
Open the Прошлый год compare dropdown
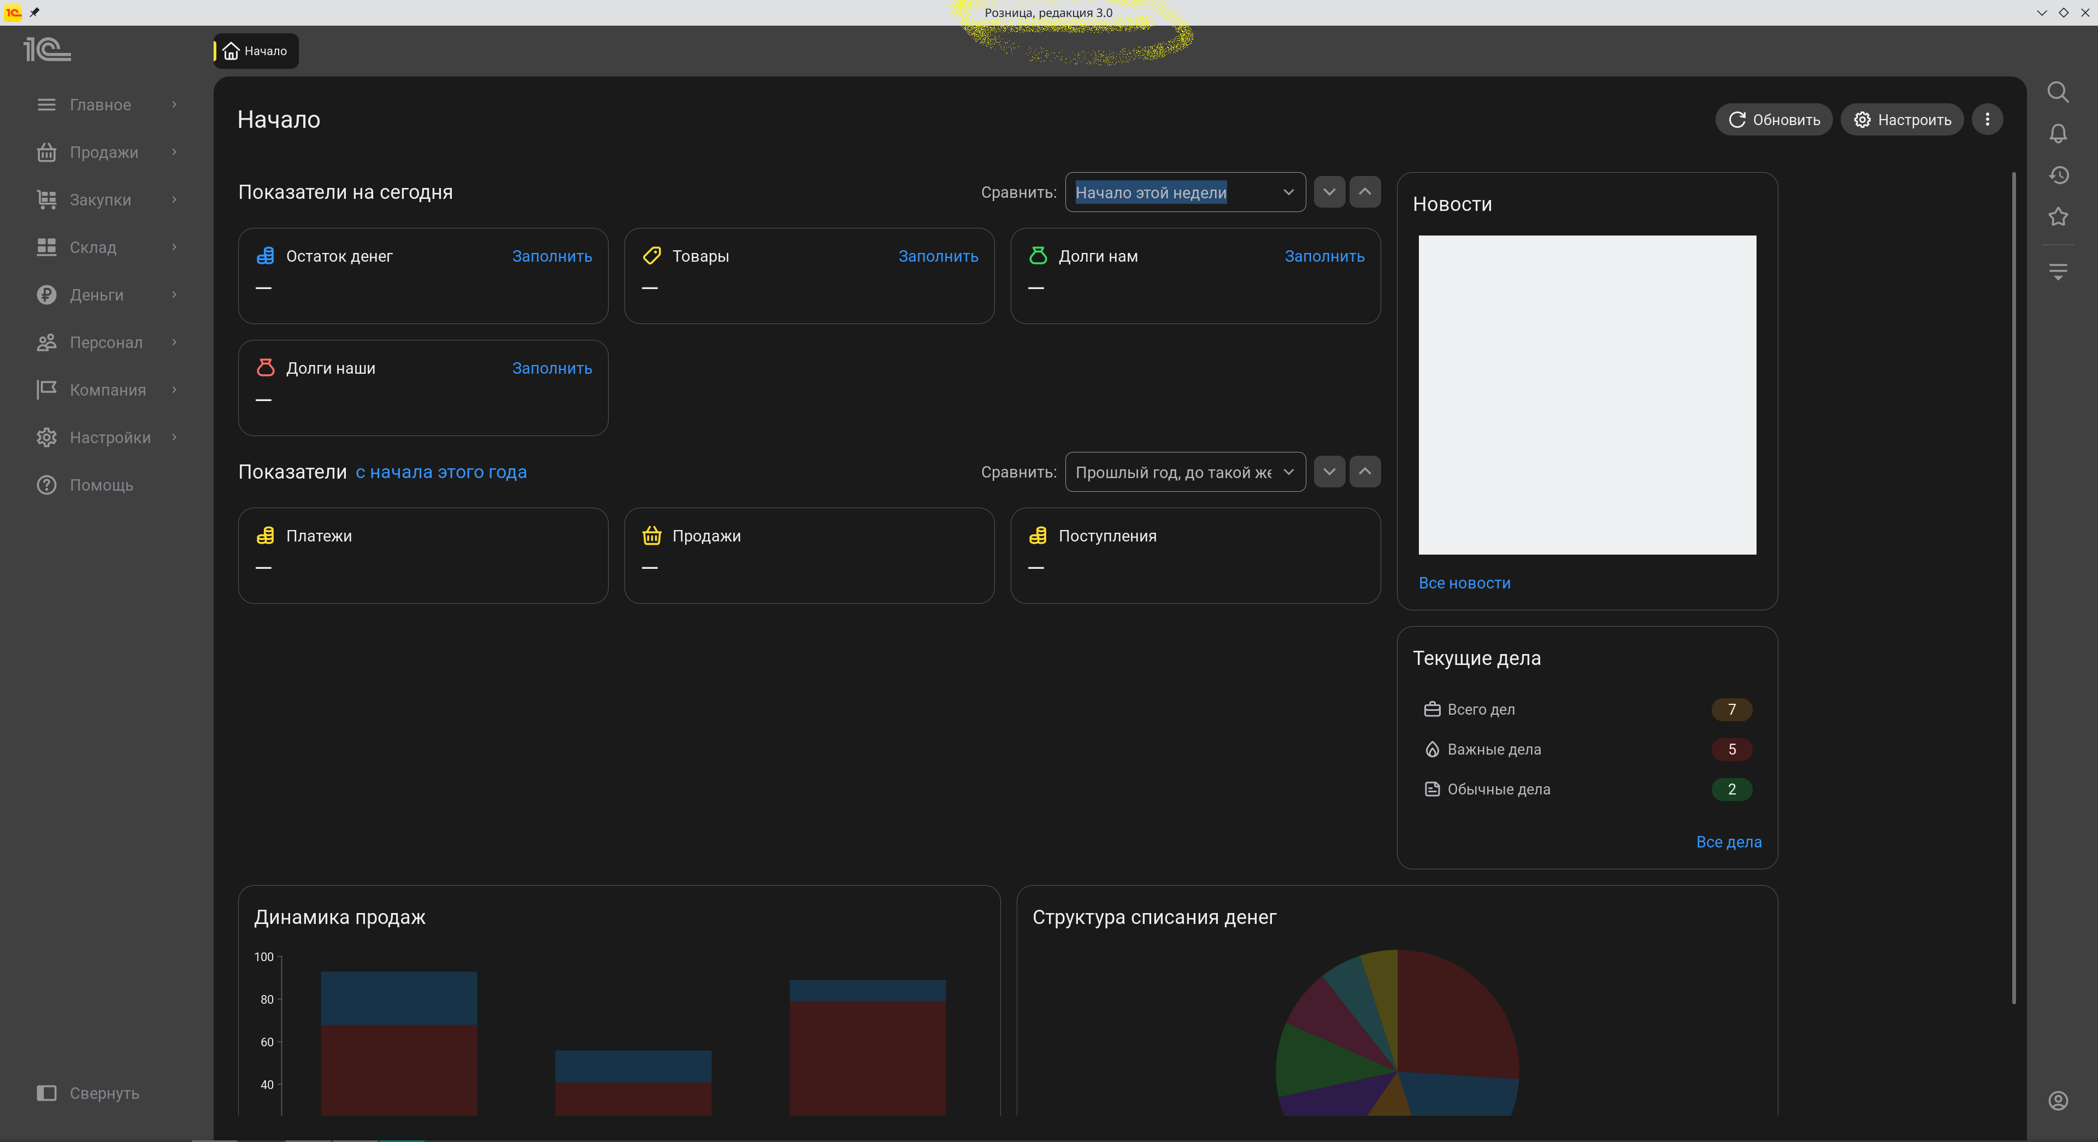(1184, 472)
